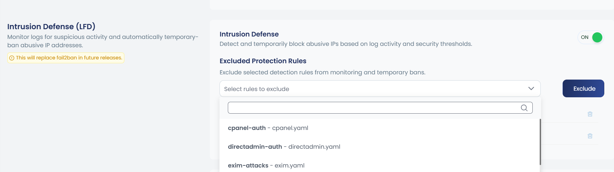This screenshot has height=172, width=614.
Task: Toggle the Intrusion Defense ON switch
Action: (591, 37)
